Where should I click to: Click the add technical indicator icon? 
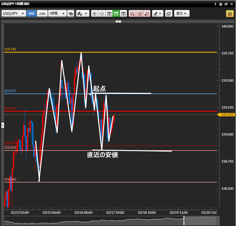(132, 14)
